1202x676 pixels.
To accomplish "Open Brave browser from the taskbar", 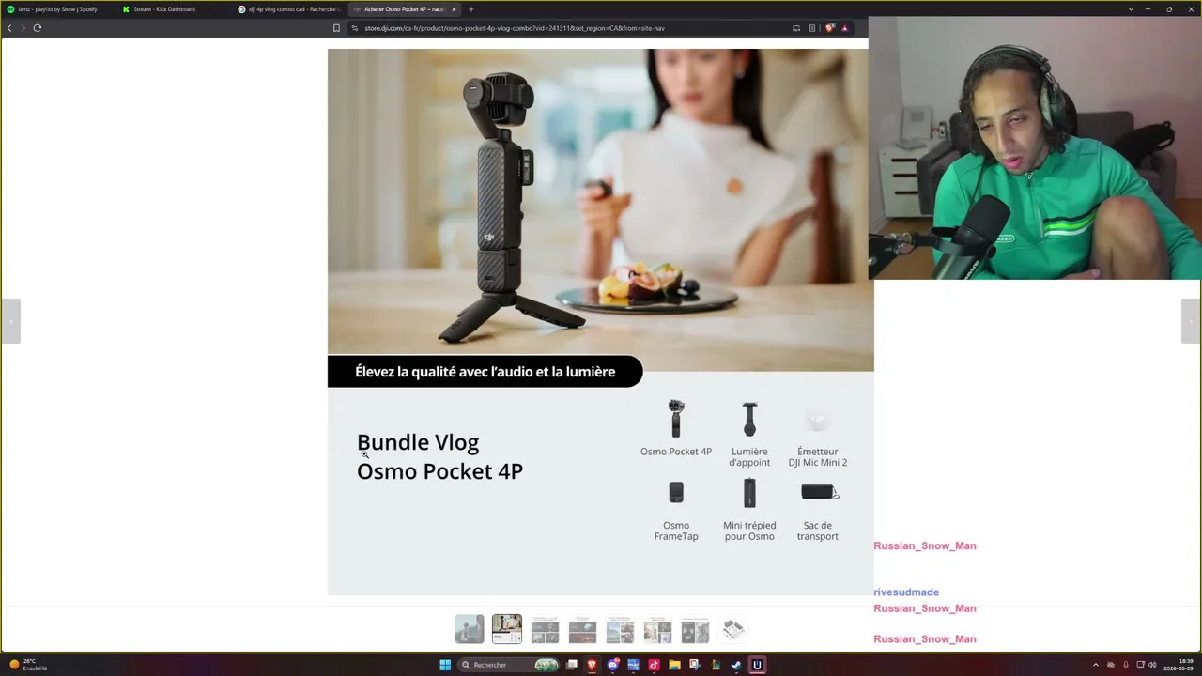I will 592,665.
